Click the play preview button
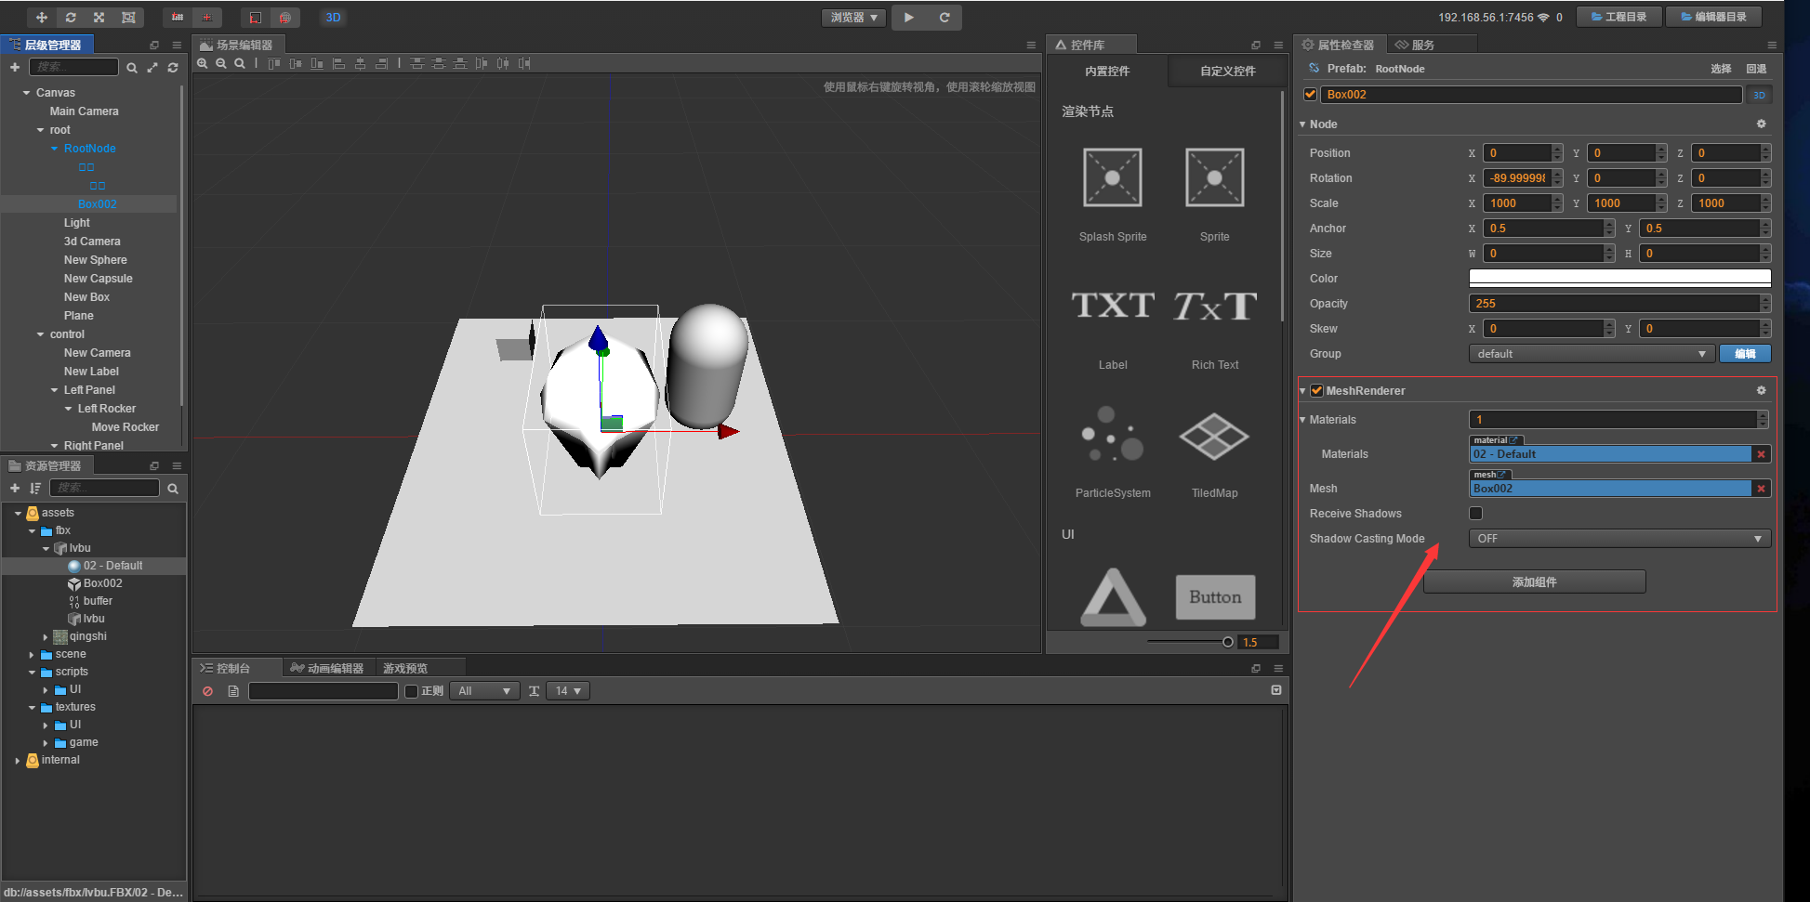 (908, 18)
